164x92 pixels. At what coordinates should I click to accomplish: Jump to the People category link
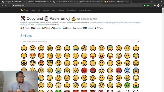[x=27, y=28]
